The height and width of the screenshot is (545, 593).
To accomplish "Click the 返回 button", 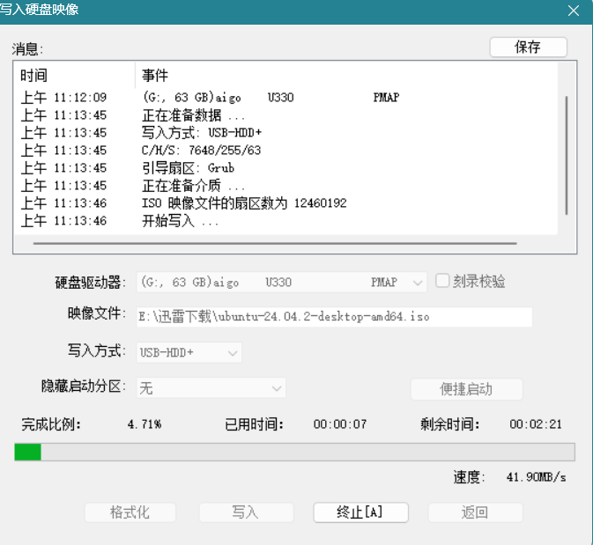I will [x=476, y=512].
